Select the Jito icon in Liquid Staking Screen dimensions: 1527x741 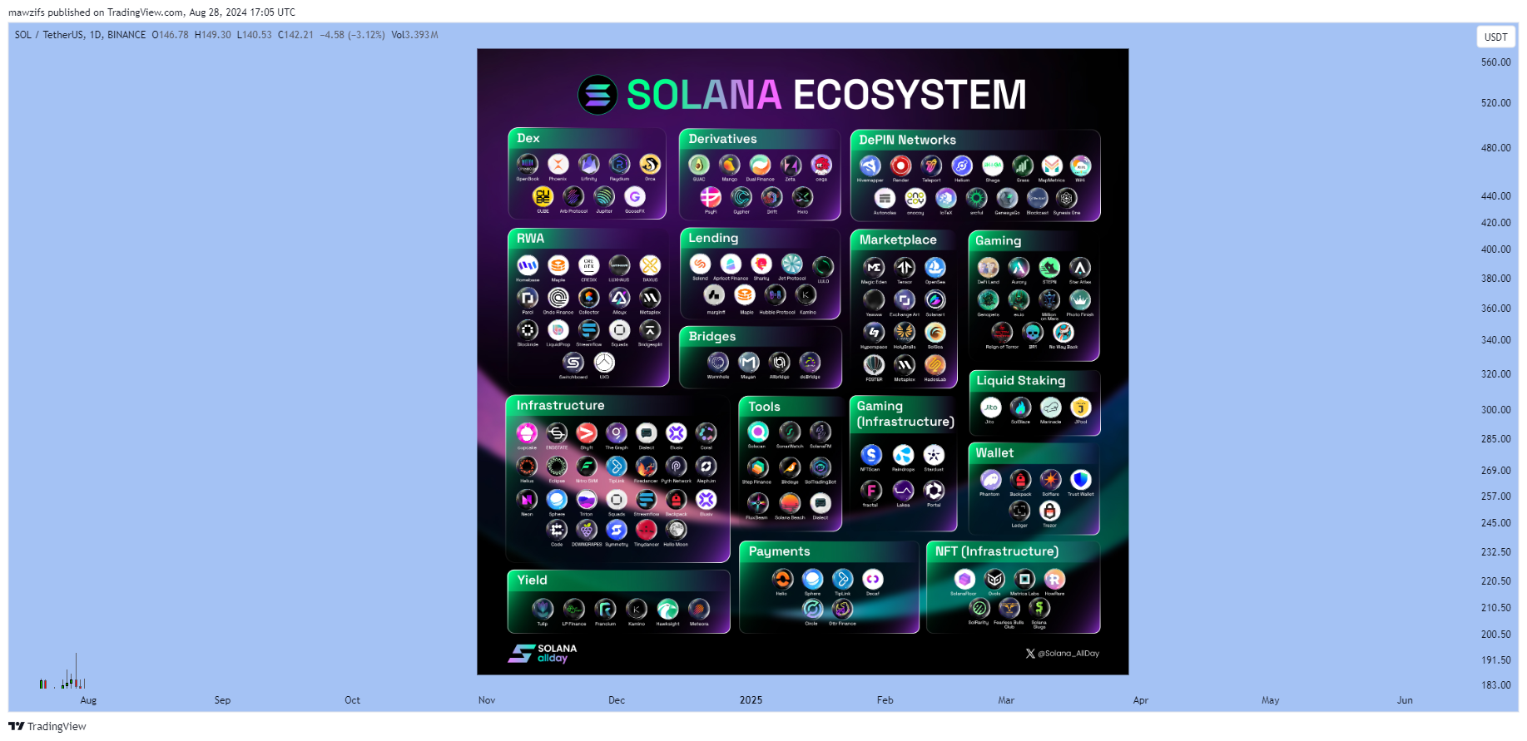[x=990, y=408]
